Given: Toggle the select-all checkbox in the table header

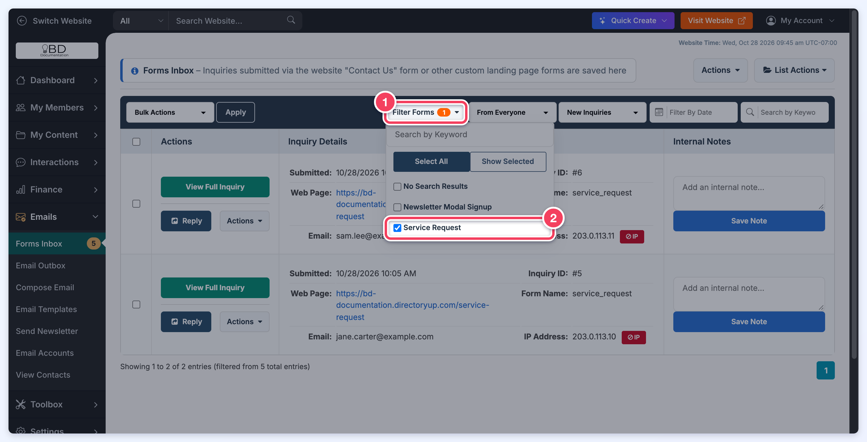Looking at the screenshot, I should 136,142.
